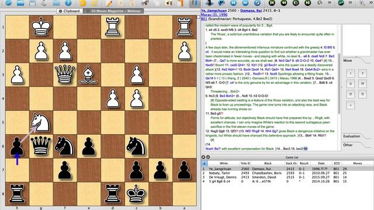
Task: Open the Move annotation tab
Action: tap(348, 61)
